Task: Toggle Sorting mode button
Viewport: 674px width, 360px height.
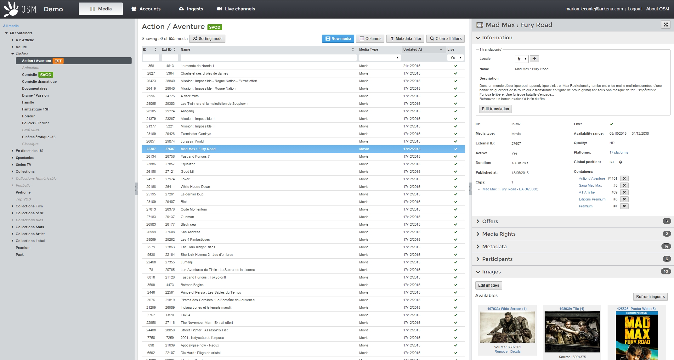Action: [207, 39]
